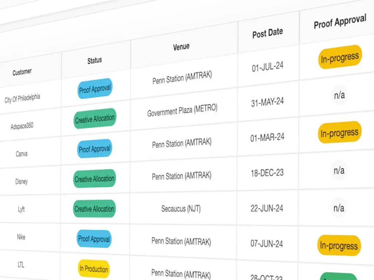Click the n/a badge in 22-JUN-24 row
Screen dimensions: 374x280
[339, 208]
